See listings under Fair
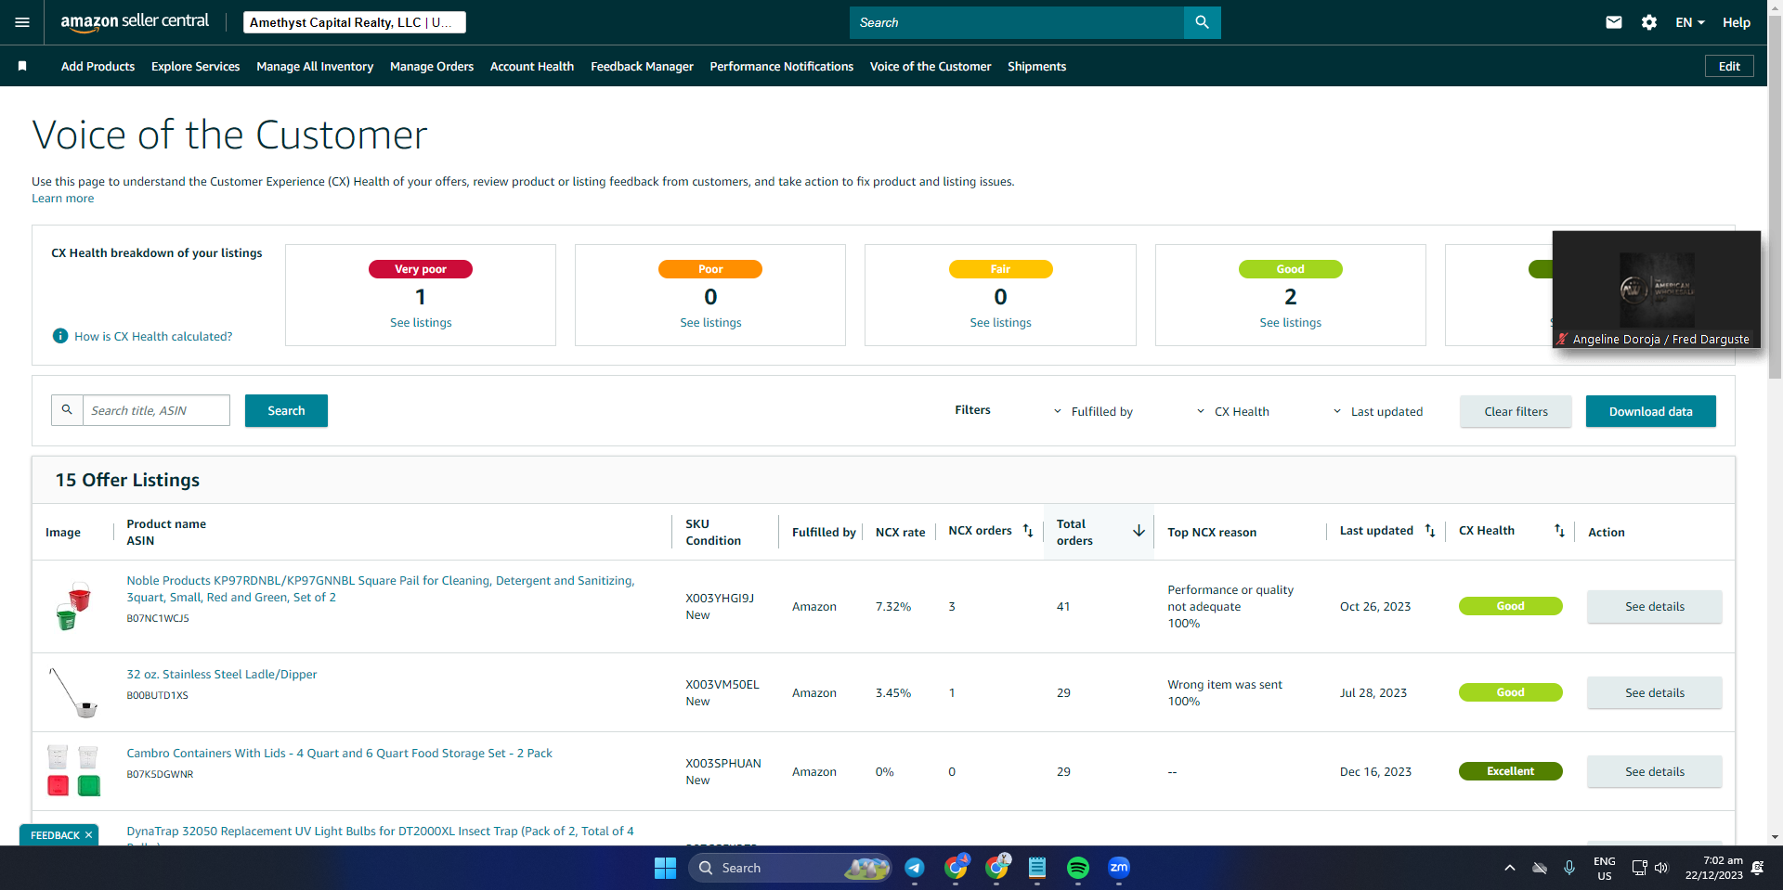 point(1000,322)
